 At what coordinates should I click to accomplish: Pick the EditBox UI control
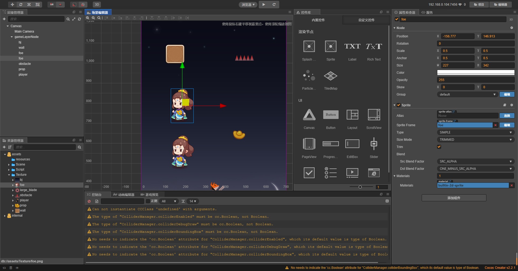coord(352,148)
